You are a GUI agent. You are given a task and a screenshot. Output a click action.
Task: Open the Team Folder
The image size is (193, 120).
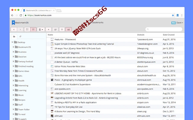click(x=22, y=109)
